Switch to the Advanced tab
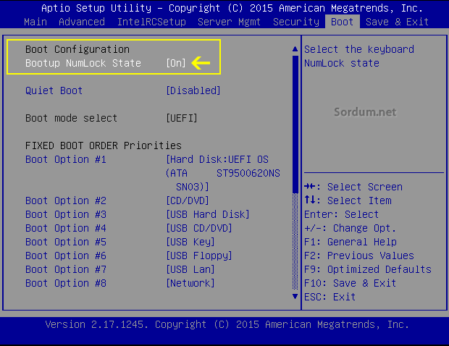 (82, 22)
